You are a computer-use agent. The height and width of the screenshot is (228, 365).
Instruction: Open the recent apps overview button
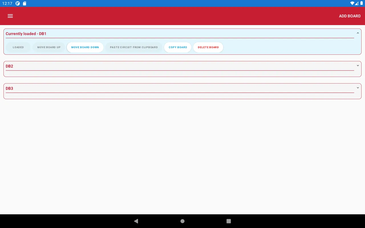[228, 221]
